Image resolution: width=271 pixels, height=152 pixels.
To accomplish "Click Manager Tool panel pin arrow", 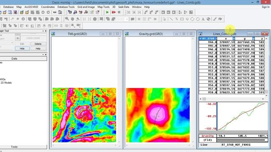I will (x=43, y=31).
